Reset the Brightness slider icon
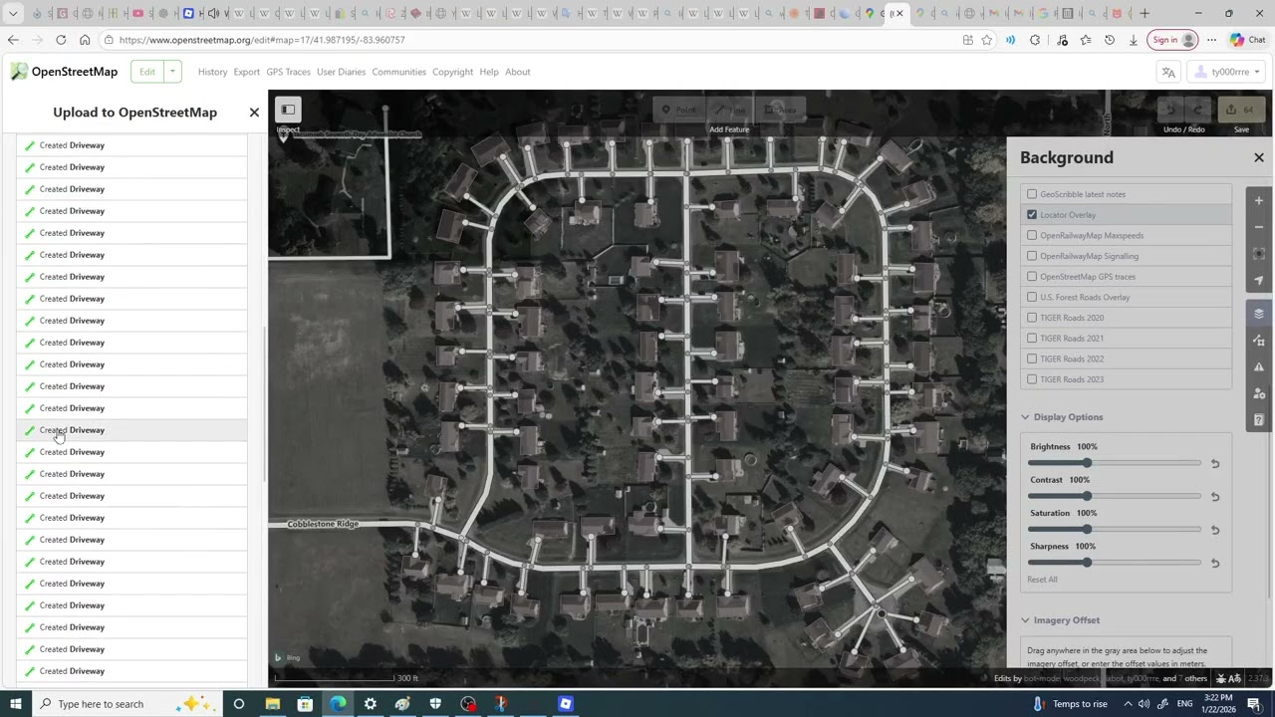Screen dimensions: 1275x717 (x=1215, y=463)
